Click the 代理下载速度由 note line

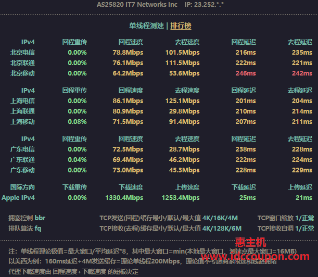(73, 272)
